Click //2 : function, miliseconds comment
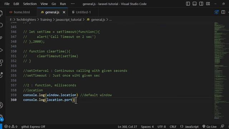Screen dimensions: 229x129 click(50, 85)
